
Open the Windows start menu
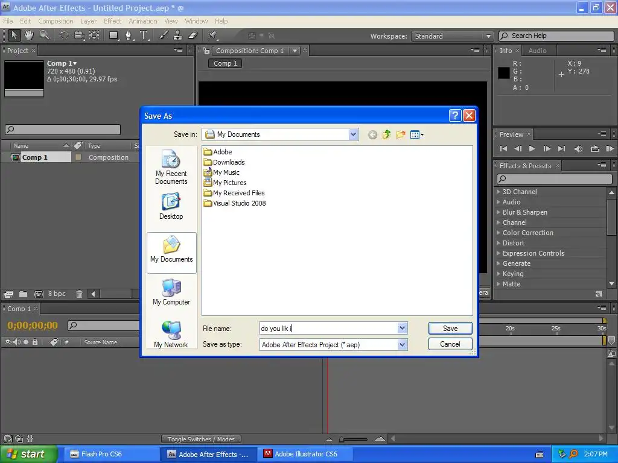click(x=29, y=454)
